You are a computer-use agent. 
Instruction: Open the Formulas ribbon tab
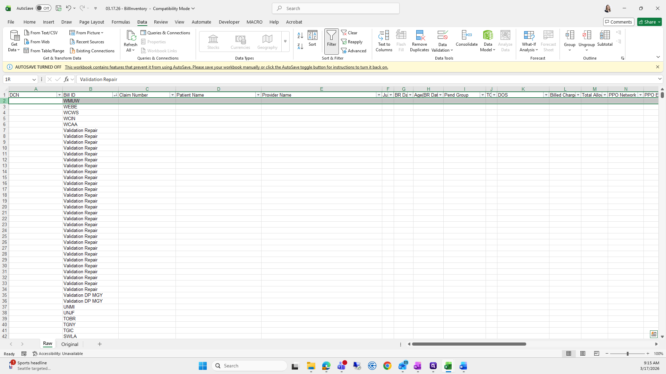pyautogui.click(x=121, y=22)
